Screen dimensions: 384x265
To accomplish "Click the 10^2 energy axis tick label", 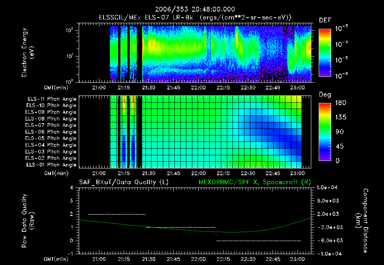I will pyautogui.click(x=69, y=30).
